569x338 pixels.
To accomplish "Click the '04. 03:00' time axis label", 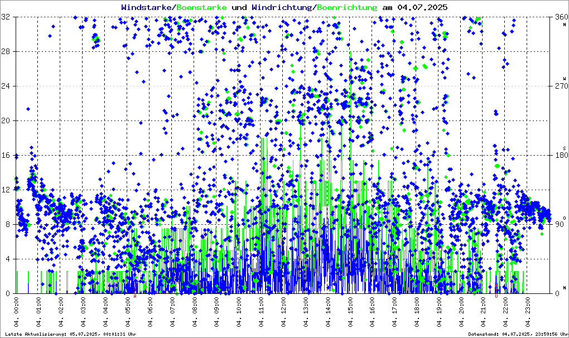I will click(x=83, y=312).
